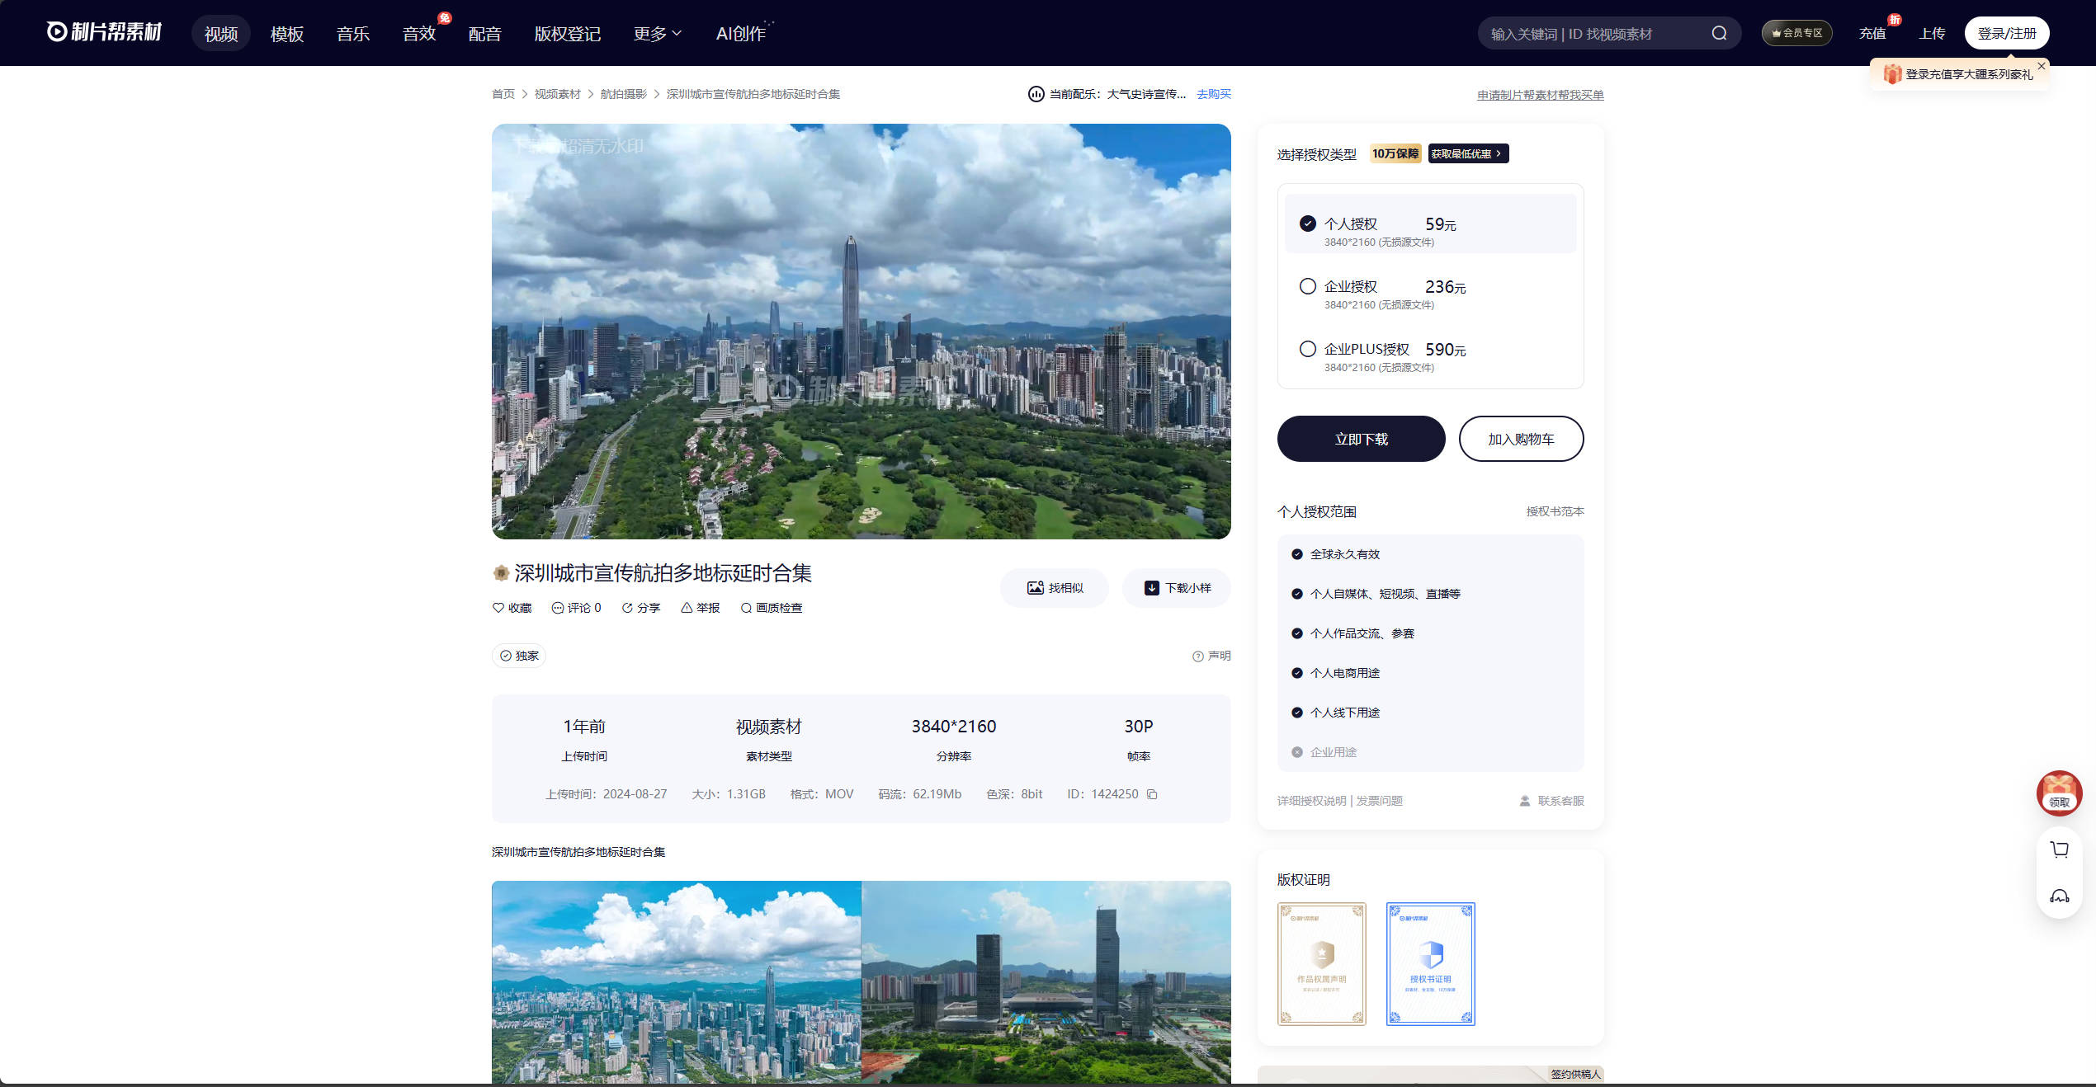Open customer service headset icon
This screenshot has height=1087, width=2096.
[2060, 896]
